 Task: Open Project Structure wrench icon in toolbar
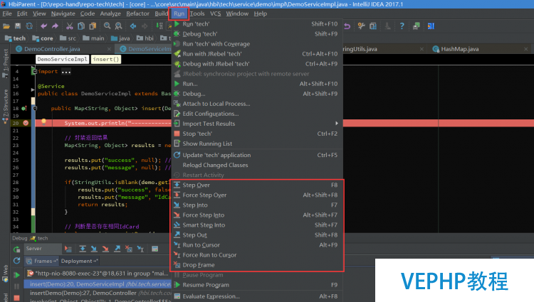(361, 26)
